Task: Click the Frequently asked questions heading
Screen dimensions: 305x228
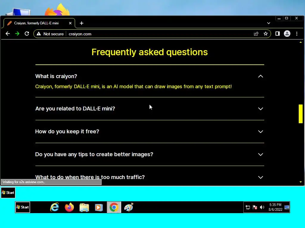Action: click(150, 52)
